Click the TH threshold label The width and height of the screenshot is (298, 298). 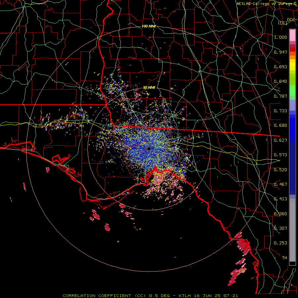coord(284,258)
